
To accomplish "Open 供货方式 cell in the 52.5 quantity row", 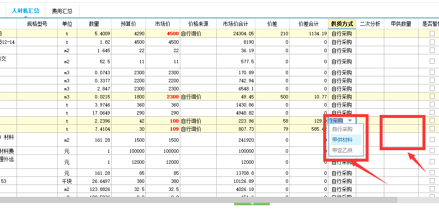I will pyautogui.click(x=342, y=62).
